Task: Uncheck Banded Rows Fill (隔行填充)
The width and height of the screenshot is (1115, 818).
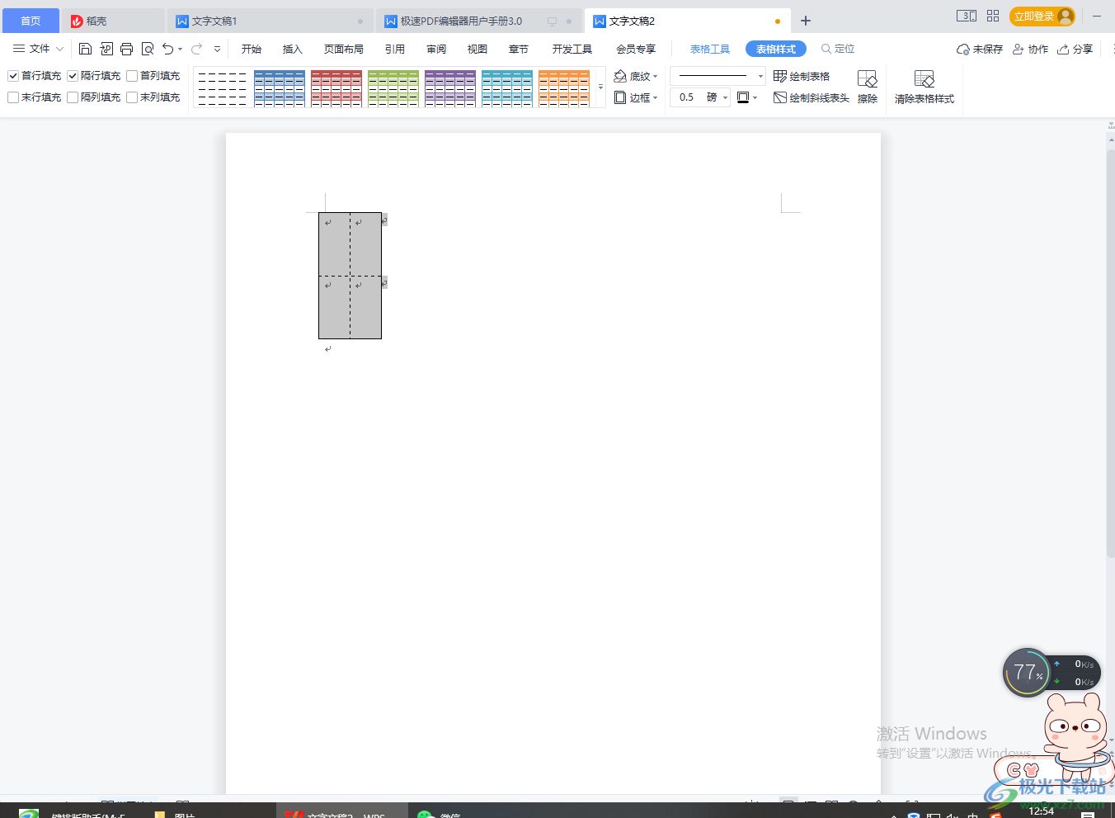Action: coord(73,76)
